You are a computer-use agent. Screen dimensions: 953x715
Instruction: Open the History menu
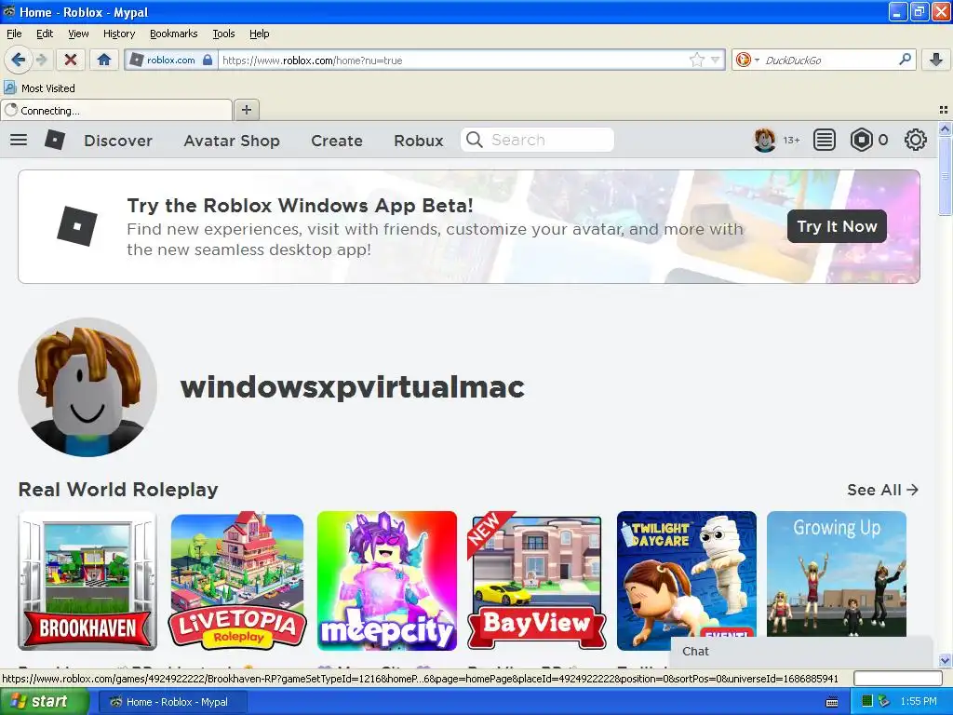coord(119,34)
